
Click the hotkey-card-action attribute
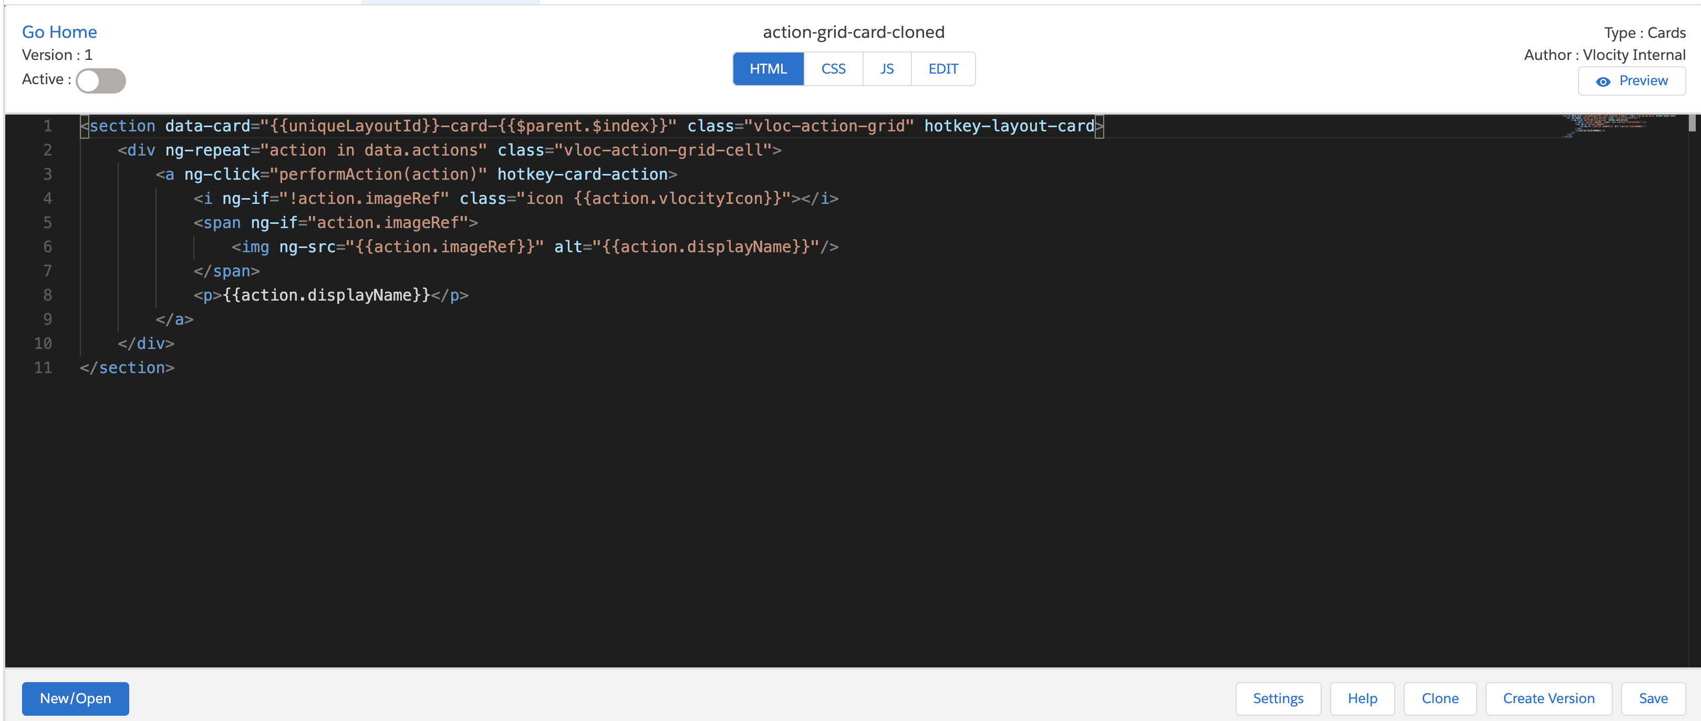pos(583,174)
